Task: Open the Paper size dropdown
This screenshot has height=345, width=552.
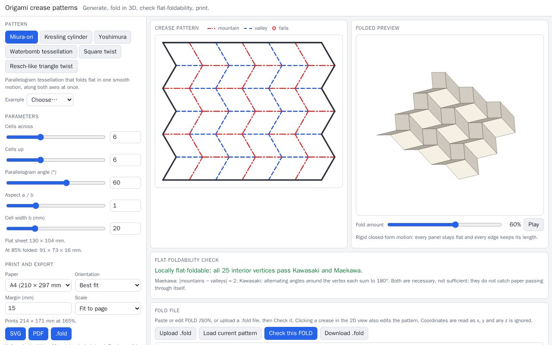Action: [38, 285]
